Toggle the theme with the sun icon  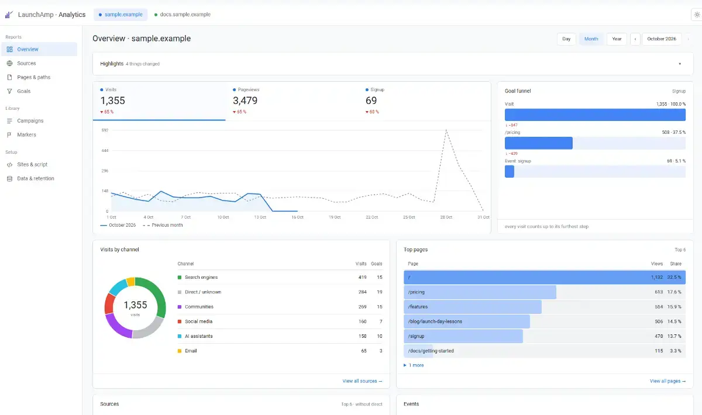click(697, 14)
